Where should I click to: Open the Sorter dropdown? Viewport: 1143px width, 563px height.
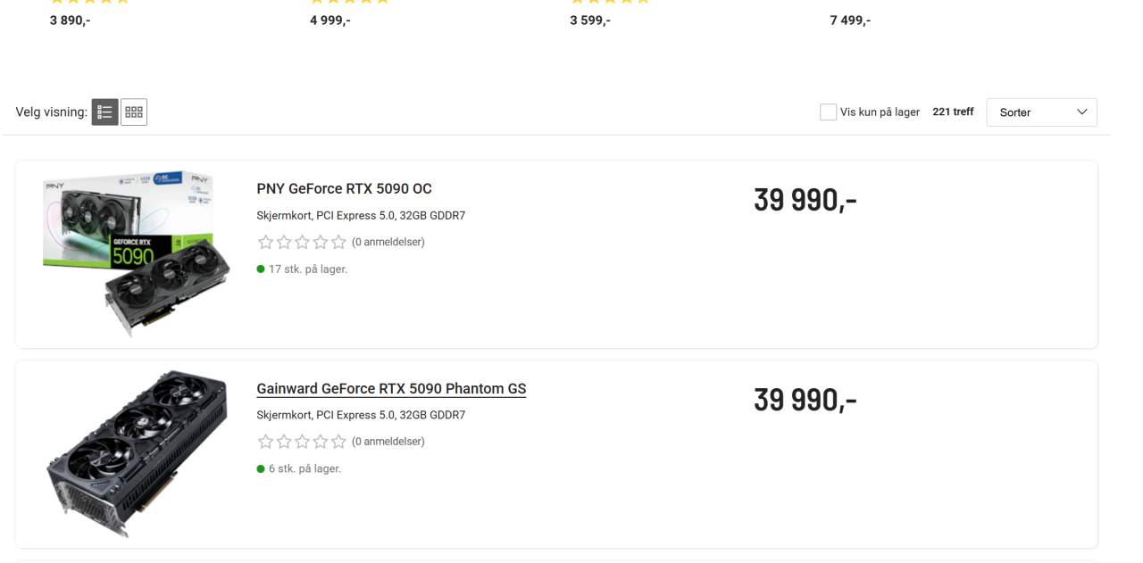click(1041, 112)
